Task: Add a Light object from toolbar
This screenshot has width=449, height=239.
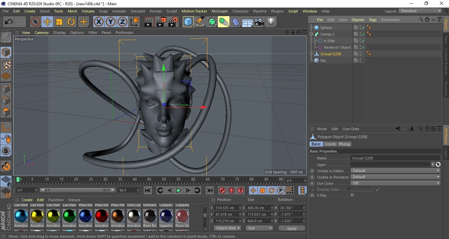Action: (271, 22)
